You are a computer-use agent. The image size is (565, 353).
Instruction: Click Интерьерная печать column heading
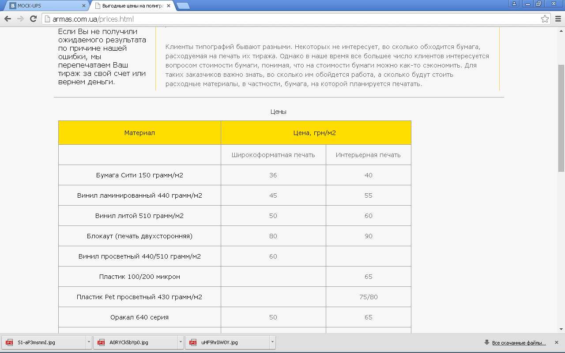[368, 155]
